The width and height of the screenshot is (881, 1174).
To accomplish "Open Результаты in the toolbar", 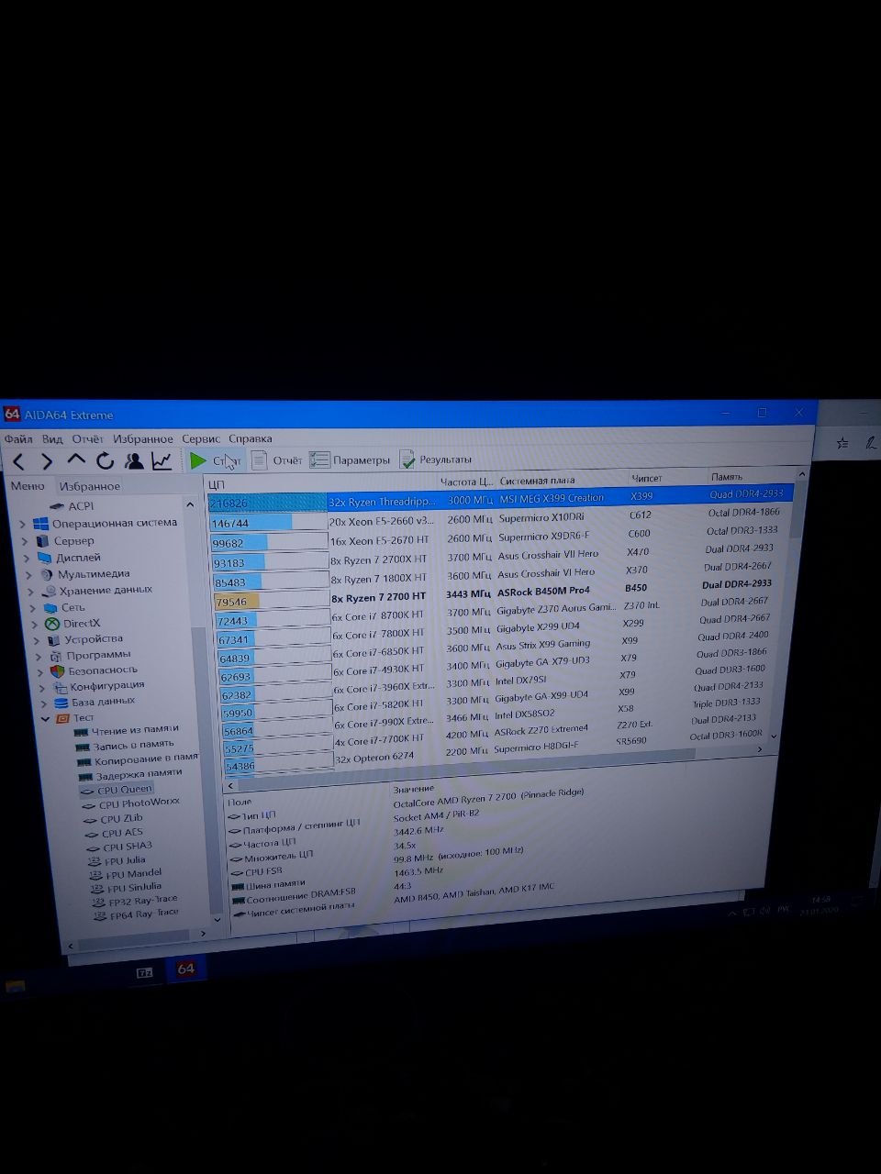I will pyautogui.click(x=435, y=460).
